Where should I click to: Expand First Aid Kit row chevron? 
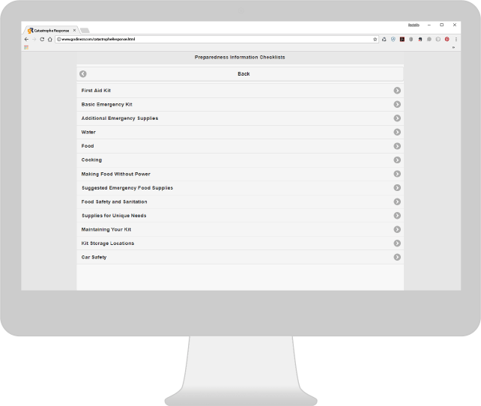[397, 91]
